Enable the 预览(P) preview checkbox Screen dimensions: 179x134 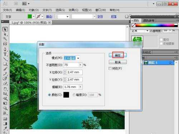pyautogui.click(x=110, y=68)
